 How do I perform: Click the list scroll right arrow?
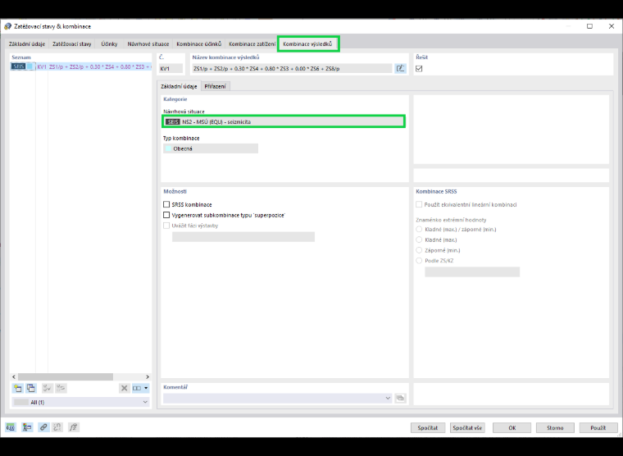148,376
